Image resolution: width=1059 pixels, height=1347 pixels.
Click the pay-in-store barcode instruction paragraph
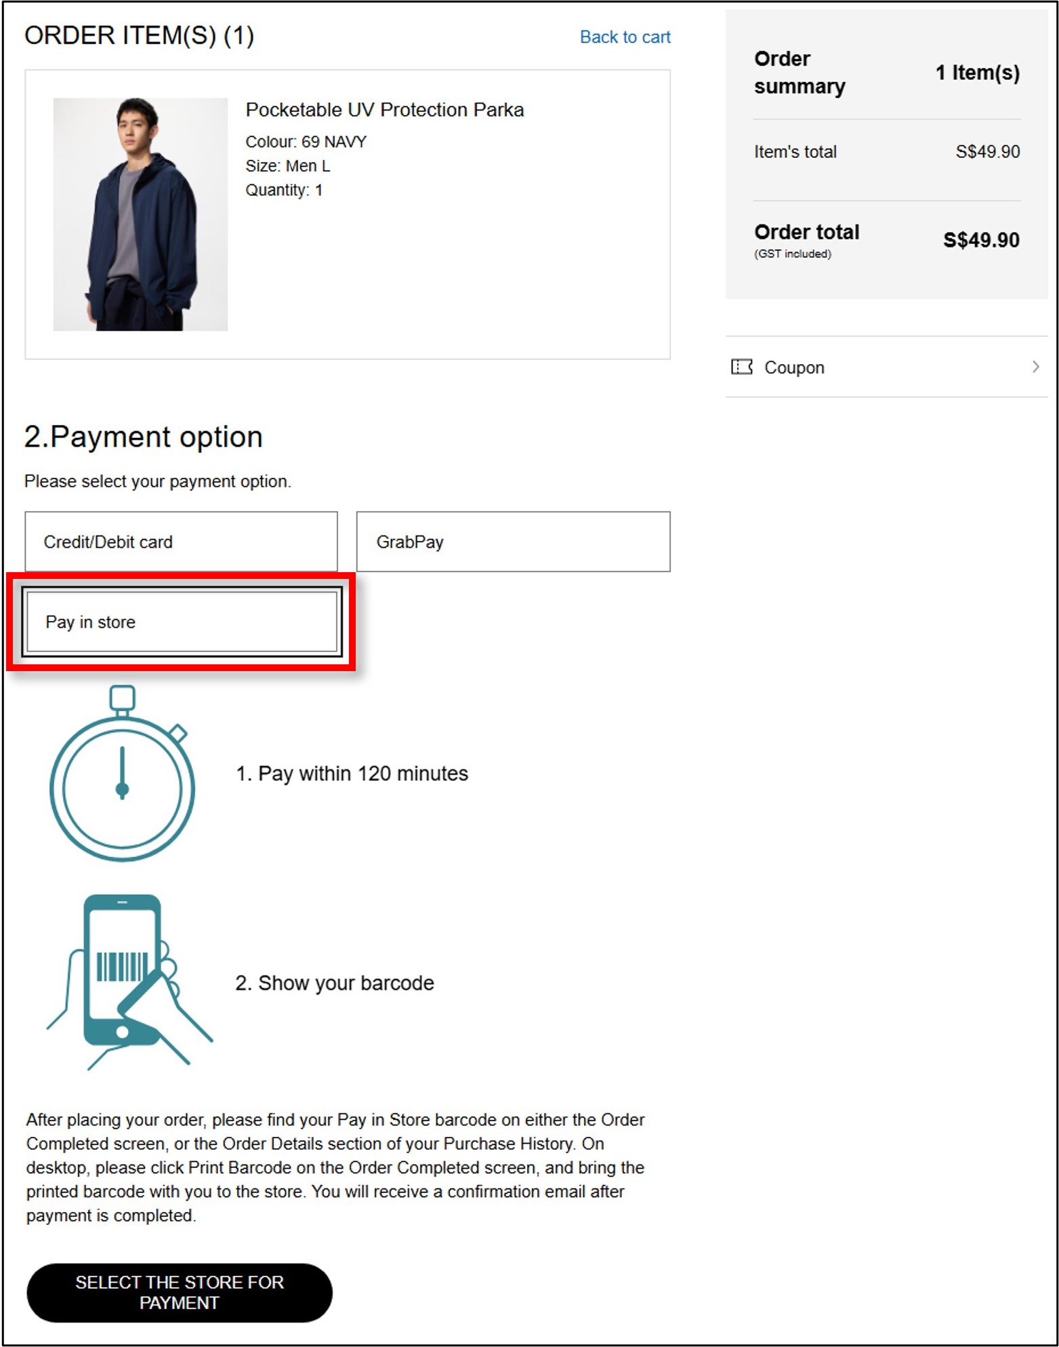click(x=335, y=1167)
